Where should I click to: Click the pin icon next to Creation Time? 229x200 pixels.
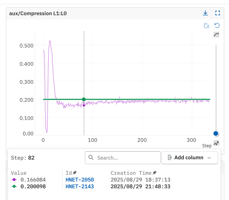154,173
